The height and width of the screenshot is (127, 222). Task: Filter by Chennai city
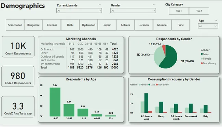click(x=52, y=25)
